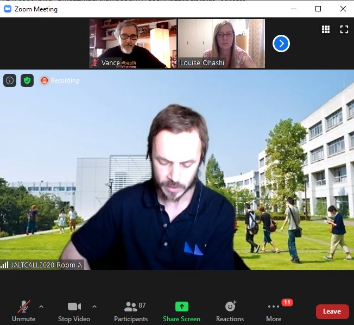This screenshot has width=354, height=325.
Task: Select Louise Ohashi's video thumbnail
Action: pos(221,43)
